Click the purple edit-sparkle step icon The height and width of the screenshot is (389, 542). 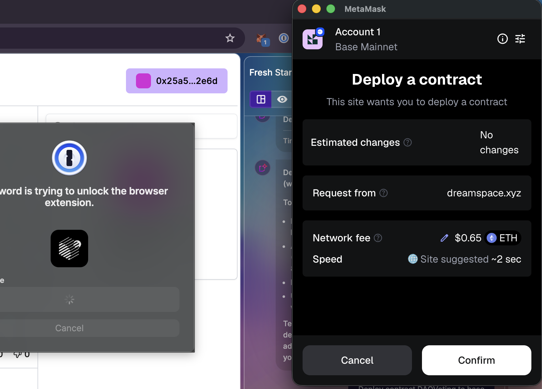coord(263,168)
